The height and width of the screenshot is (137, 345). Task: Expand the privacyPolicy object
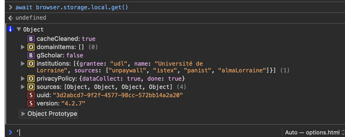pyautogui.click(x=23, y=78)
